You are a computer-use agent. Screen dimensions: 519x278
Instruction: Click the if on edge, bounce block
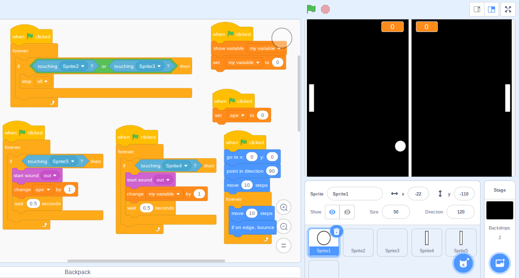(252, 228)
